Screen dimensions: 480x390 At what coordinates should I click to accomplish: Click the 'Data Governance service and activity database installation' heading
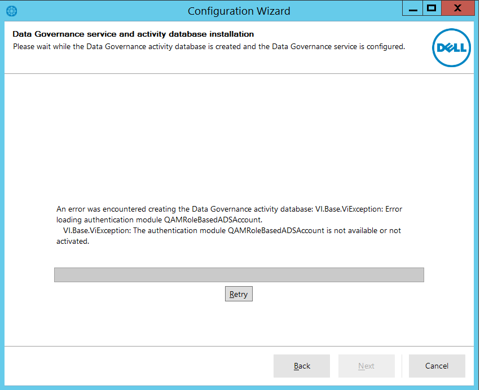coord(133,34)
